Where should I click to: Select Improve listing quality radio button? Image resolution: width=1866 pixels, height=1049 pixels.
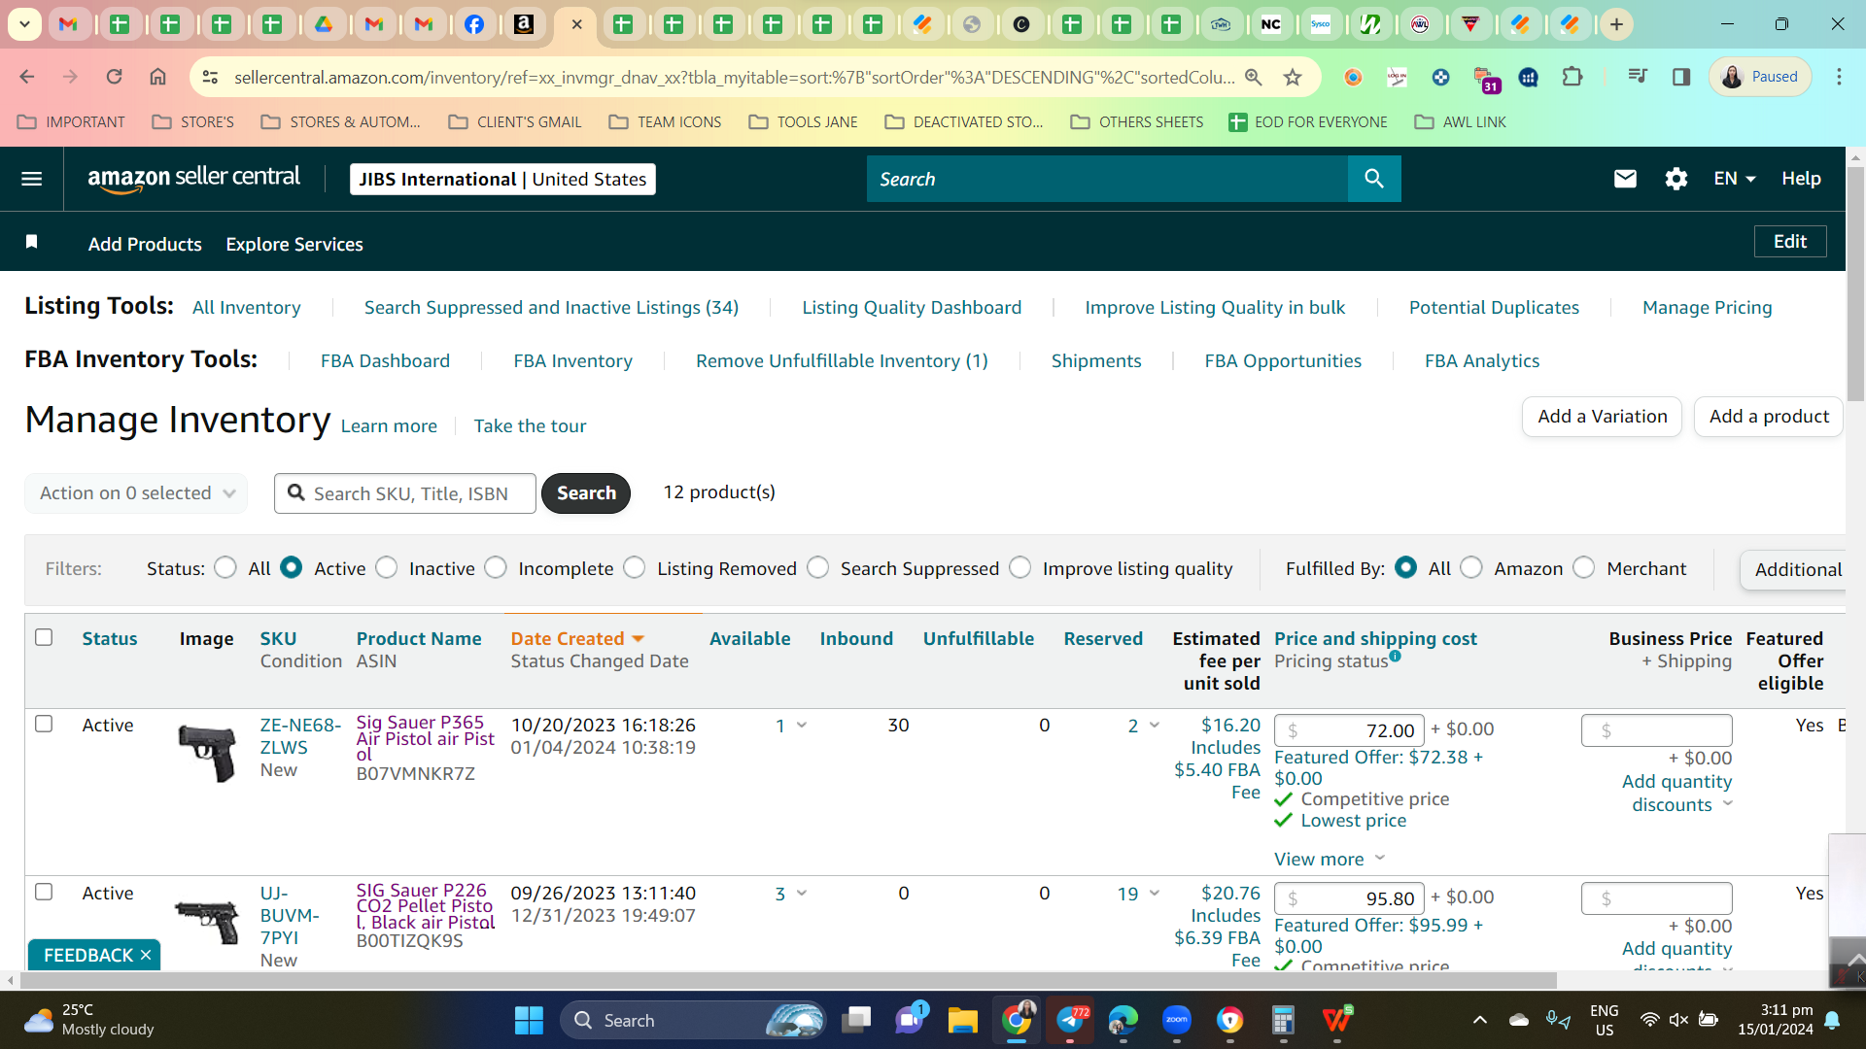point(1020,567)
